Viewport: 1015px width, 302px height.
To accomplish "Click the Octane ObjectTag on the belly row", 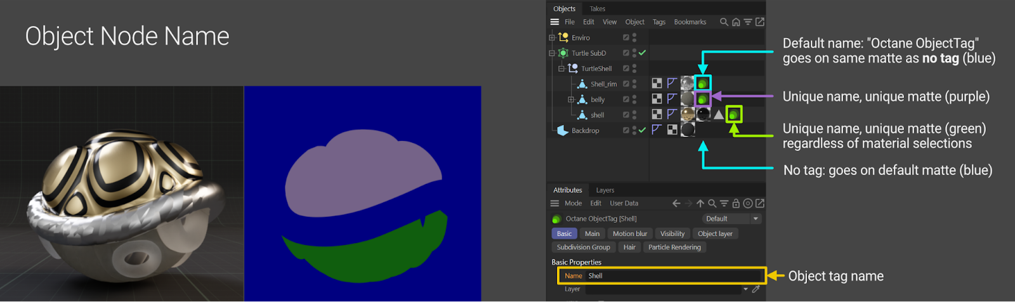I will [702, 99].
